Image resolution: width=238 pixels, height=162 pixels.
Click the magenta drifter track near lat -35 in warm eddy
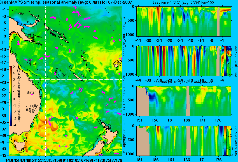point(50,120)
